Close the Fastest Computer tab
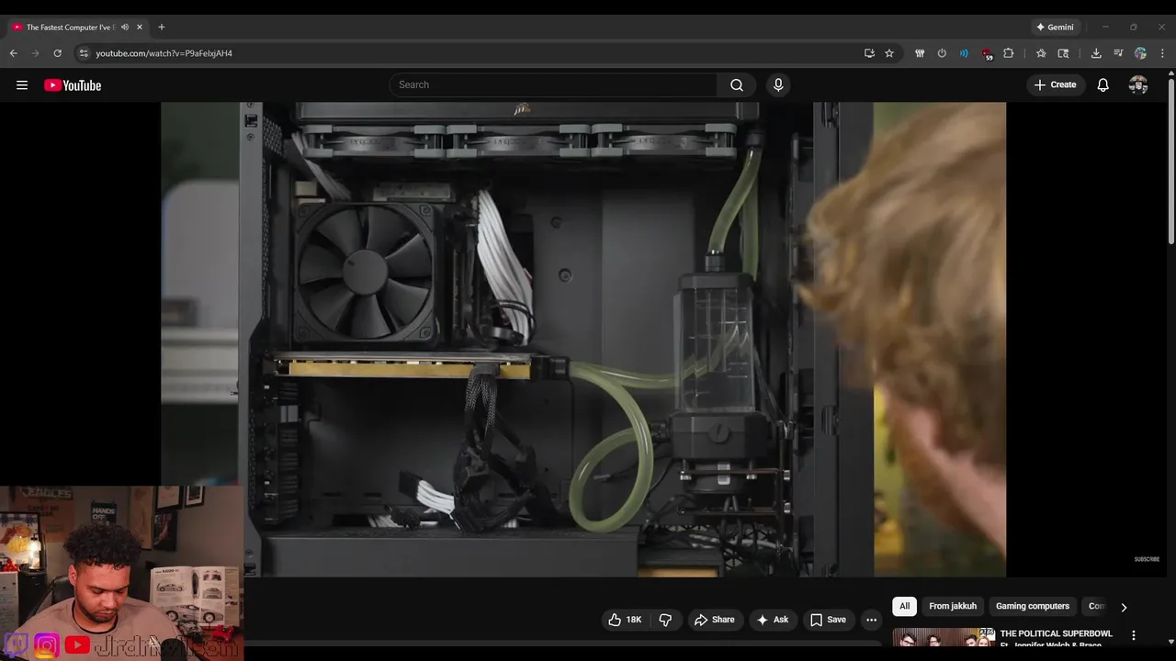Viewport: 1176px width, 661px height. coord(140,27)
